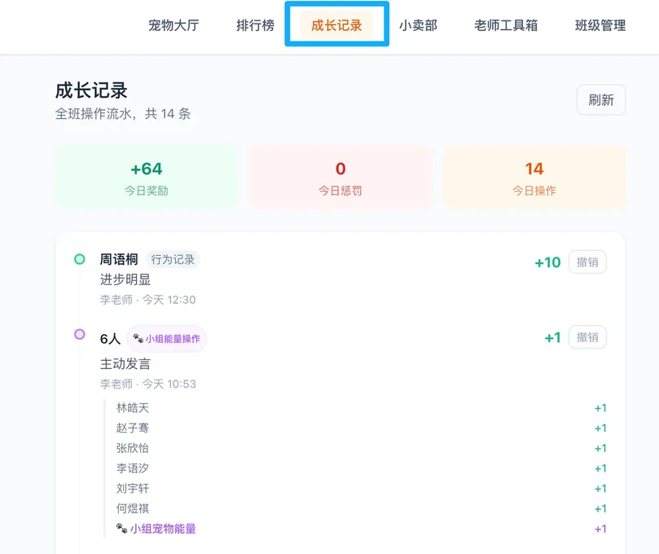This screenshot has height=554, width=659.
Task: Click the 小组能量操作 tag
Action: (166, 339)
